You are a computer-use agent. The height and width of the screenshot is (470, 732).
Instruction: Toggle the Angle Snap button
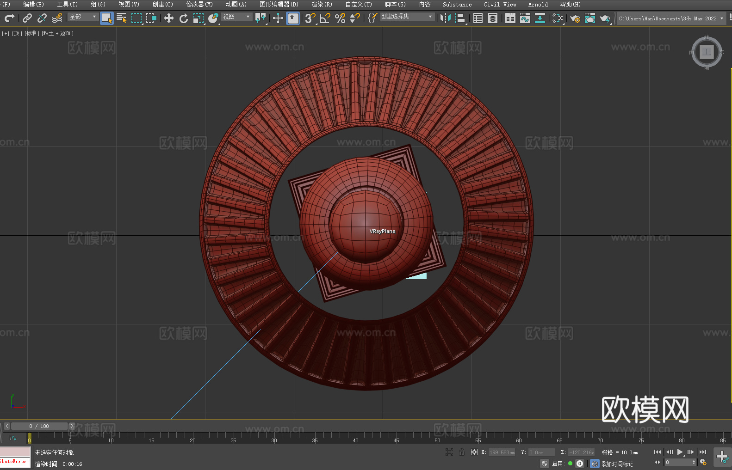(325, 18)
